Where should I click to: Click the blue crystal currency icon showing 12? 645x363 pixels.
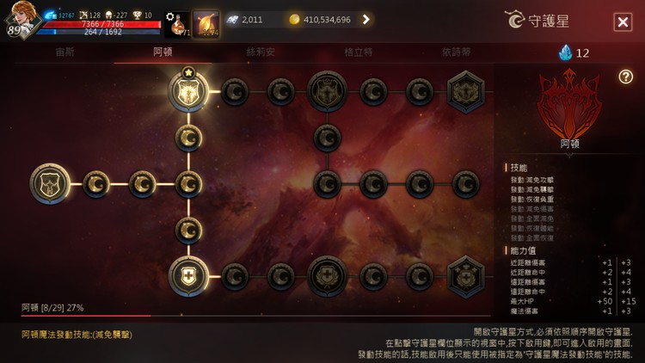point(566,52)
